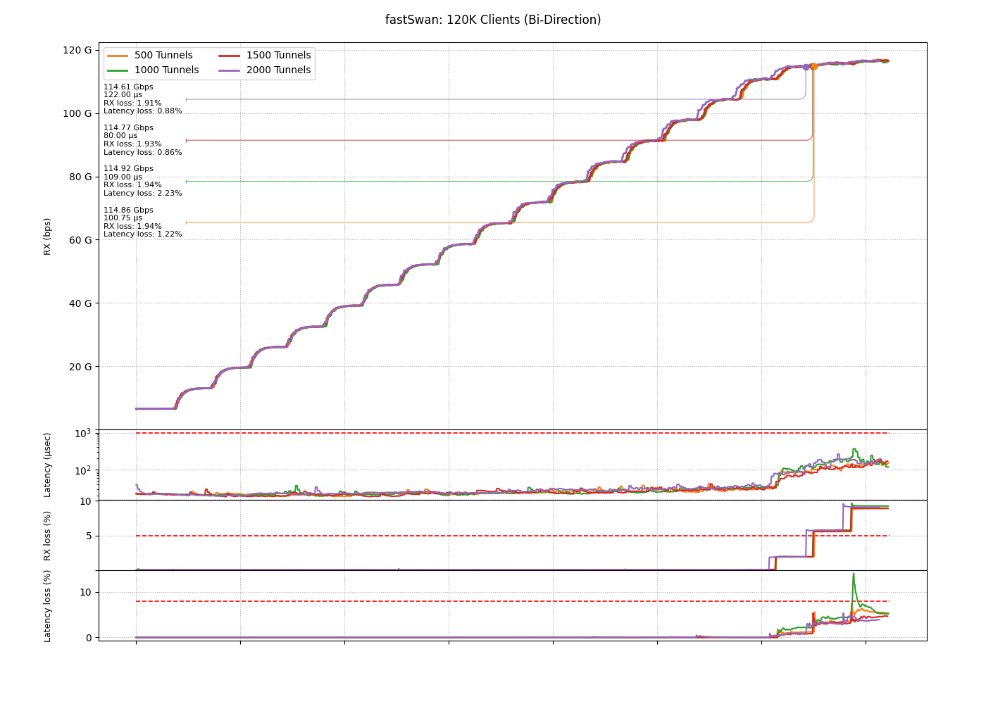Click the orange marker dot near 114 G
Image resolution: width=986 pixels, height=704 pixels.
[x=814, y=66]
